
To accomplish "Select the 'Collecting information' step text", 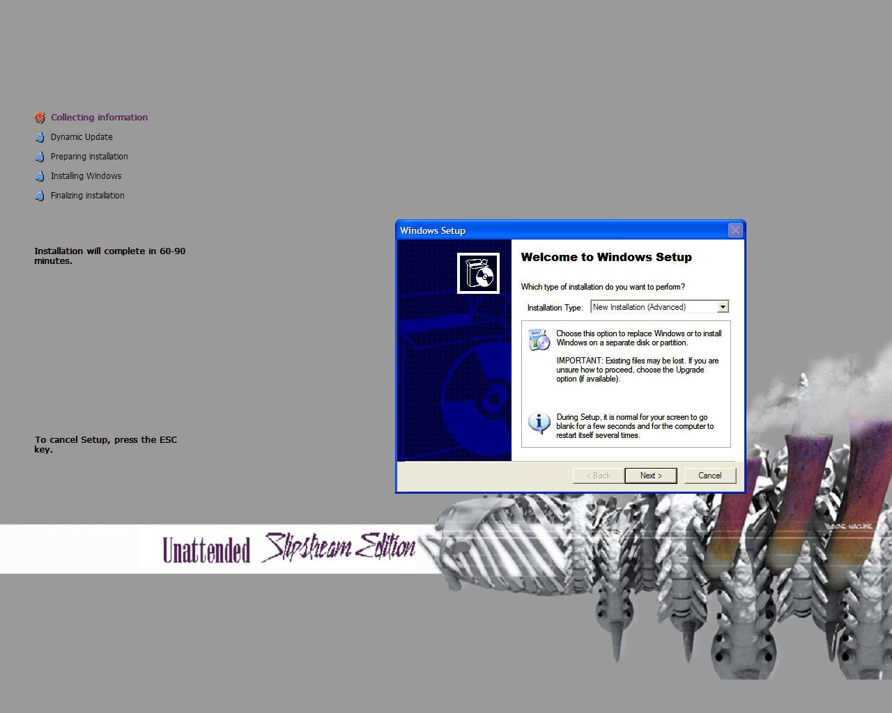I will (x=99, y=118).
